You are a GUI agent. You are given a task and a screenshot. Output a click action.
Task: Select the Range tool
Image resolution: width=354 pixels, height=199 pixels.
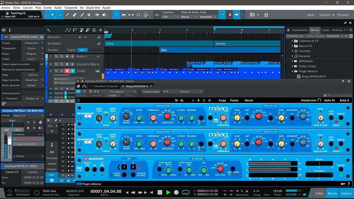60,15
